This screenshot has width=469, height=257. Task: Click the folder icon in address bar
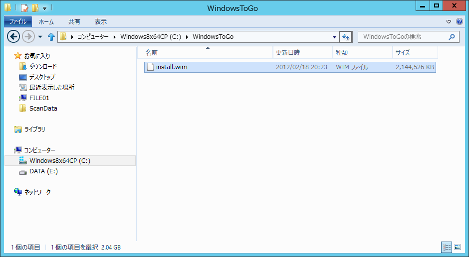point(63,37)
